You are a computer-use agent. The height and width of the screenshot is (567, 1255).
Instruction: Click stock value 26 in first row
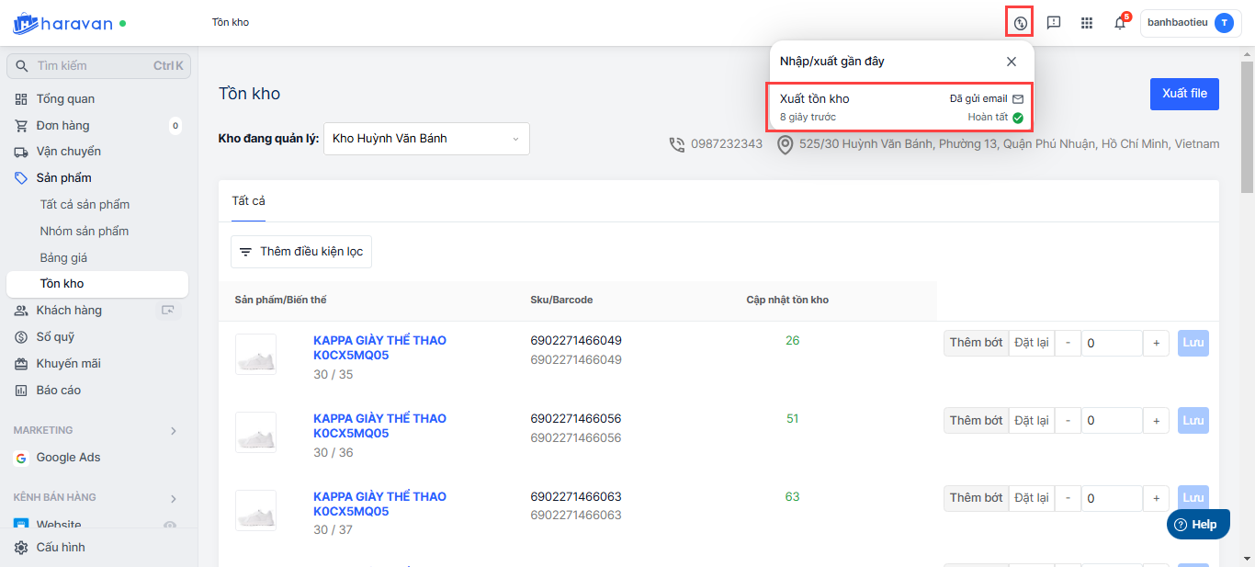[792, 341]
